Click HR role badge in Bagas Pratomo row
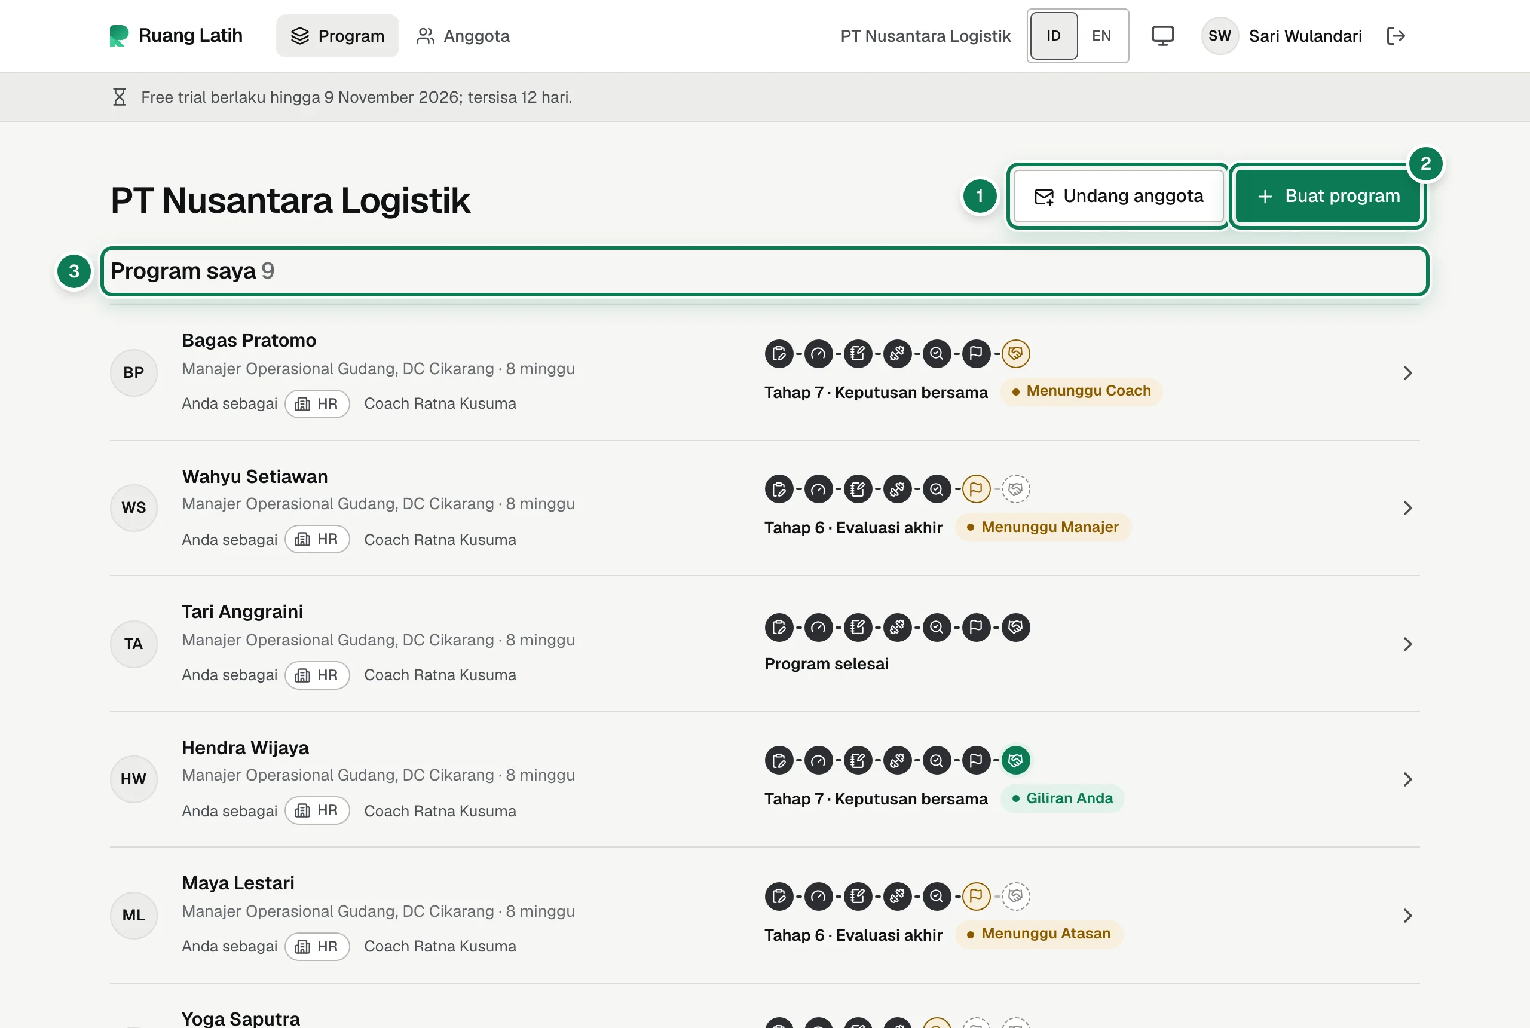Viewport: 1530px width, 1028px height. click(317, 404)
